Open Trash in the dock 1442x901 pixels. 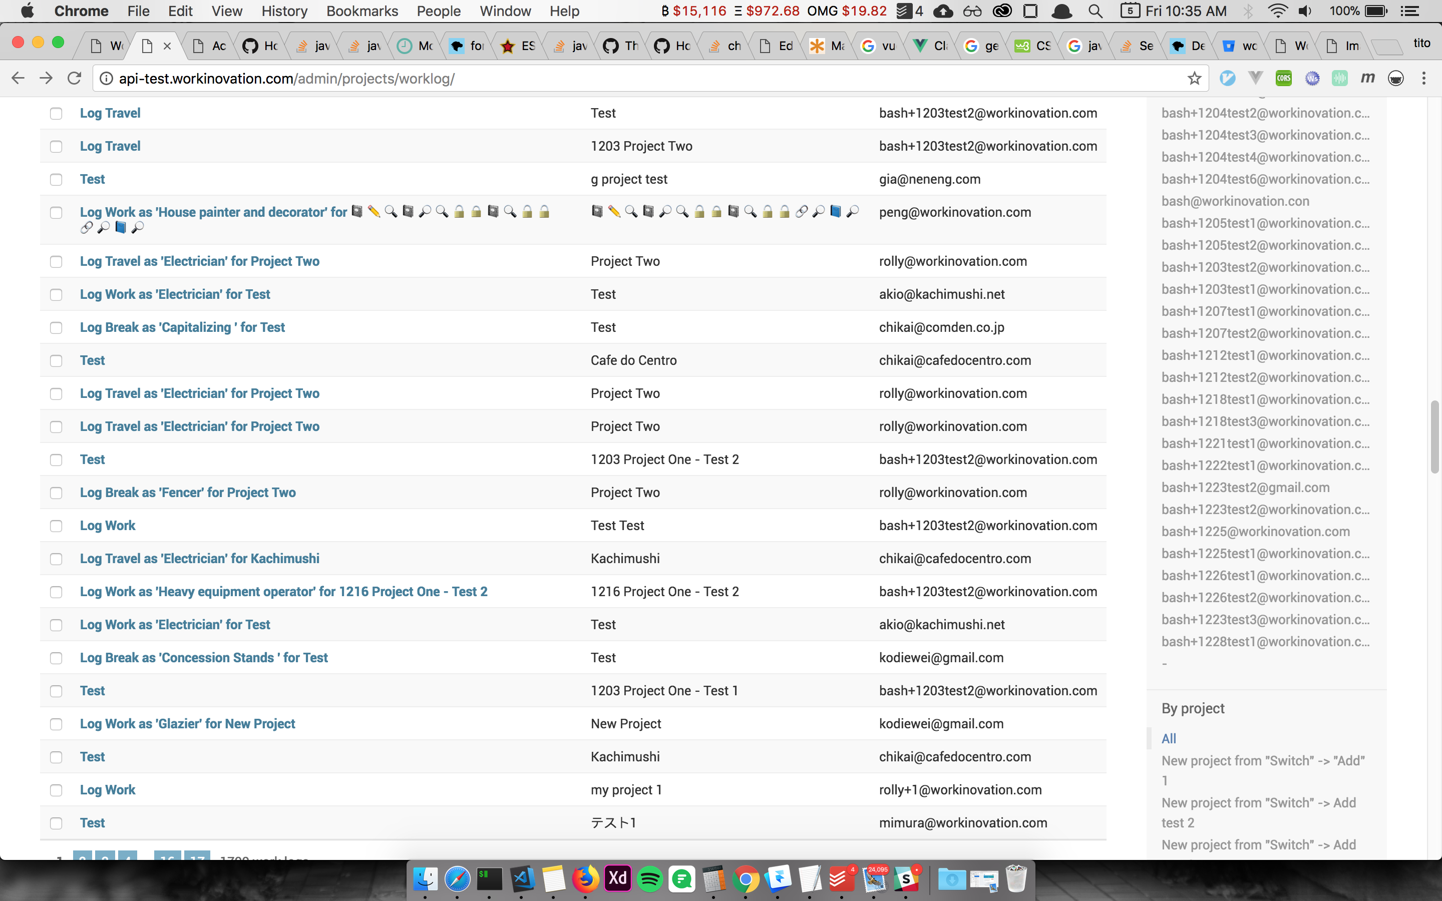point(1016,879)
